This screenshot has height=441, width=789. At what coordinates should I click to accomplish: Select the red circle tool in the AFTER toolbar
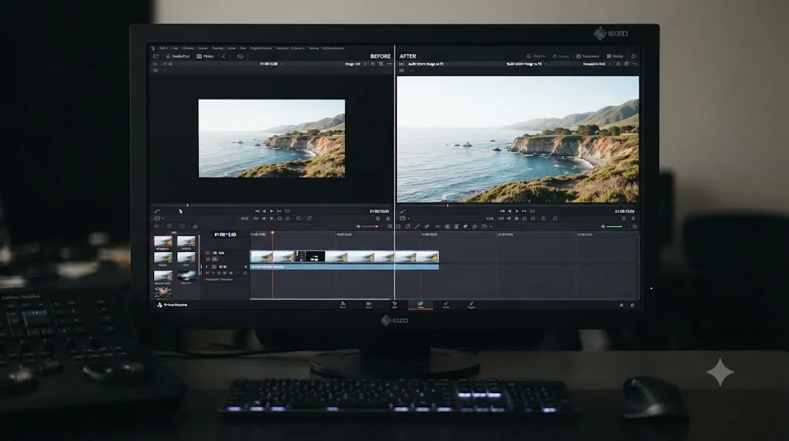(408, 227)
